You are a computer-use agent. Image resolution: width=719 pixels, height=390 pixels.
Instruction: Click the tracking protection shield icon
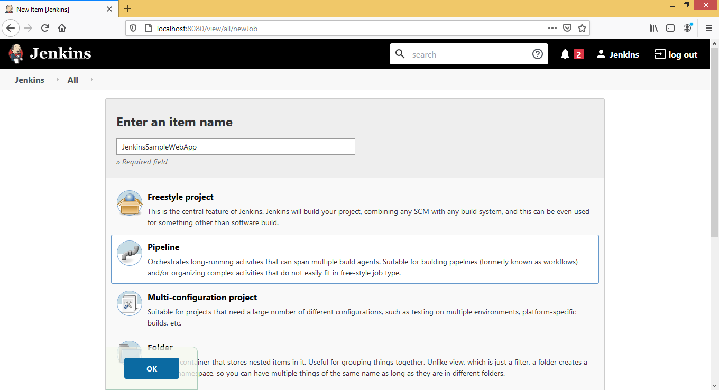[x=134, y=28]
